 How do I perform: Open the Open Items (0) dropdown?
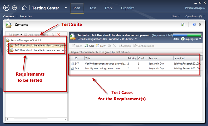point(195,16)
